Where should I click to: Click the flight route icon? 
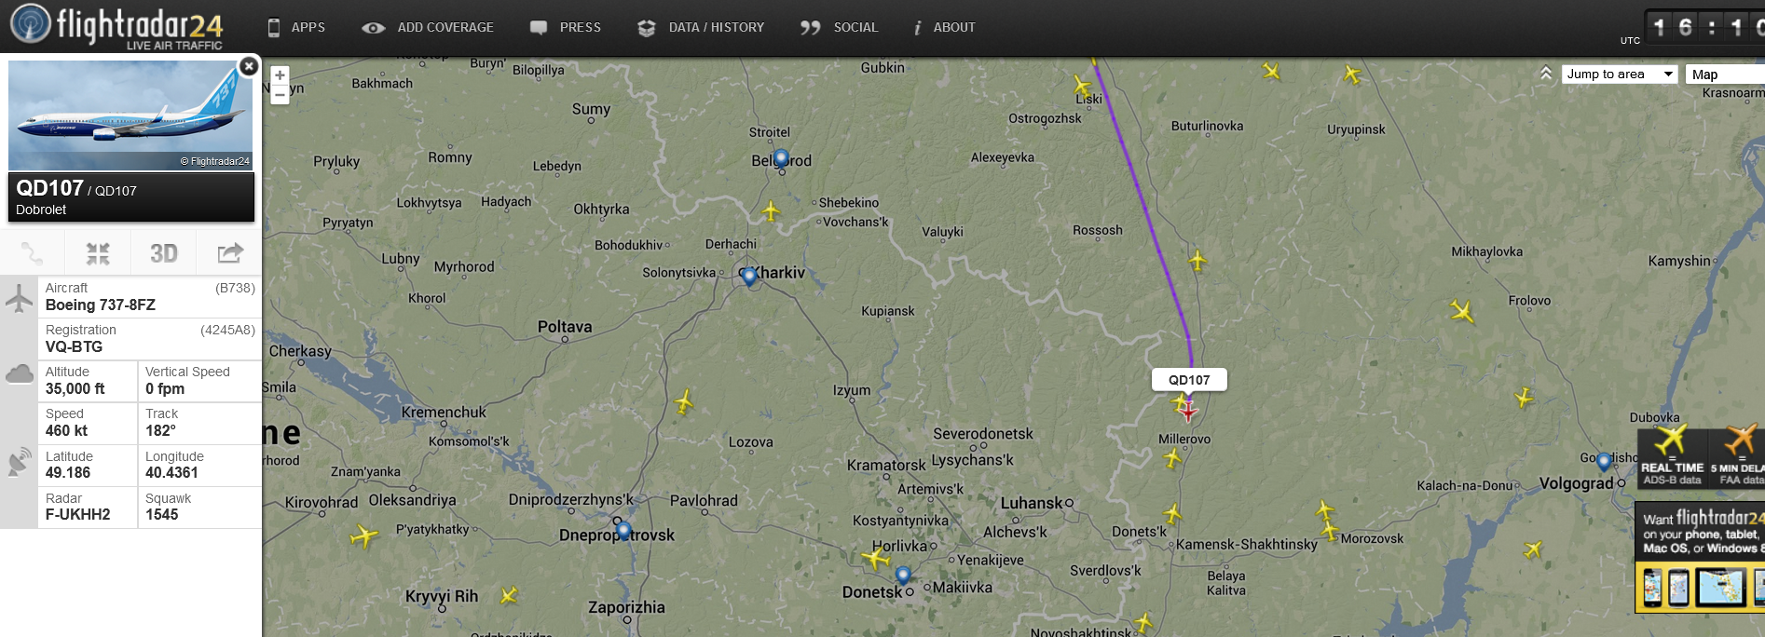click(x=33, y=253)
